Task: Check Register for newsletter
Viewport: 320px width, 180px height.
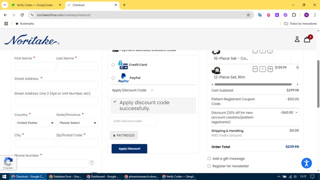Action: (x=209, y=166)
